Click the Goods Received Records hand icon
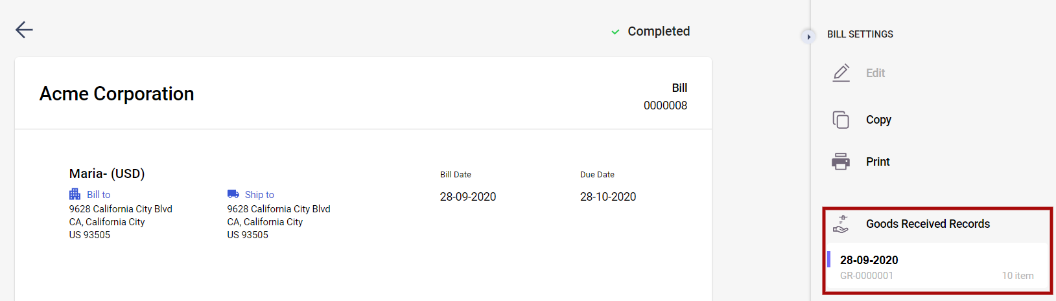Screen dimensions: 1056x301 coord(841,224)
